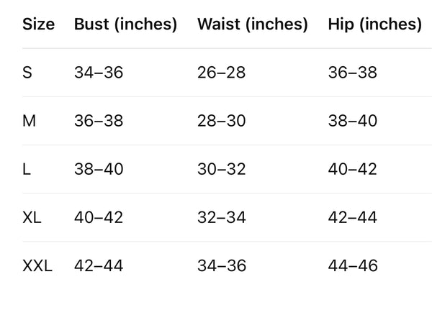
Task: Click bust value 40–42 for size XL
Action: point(99,217)
